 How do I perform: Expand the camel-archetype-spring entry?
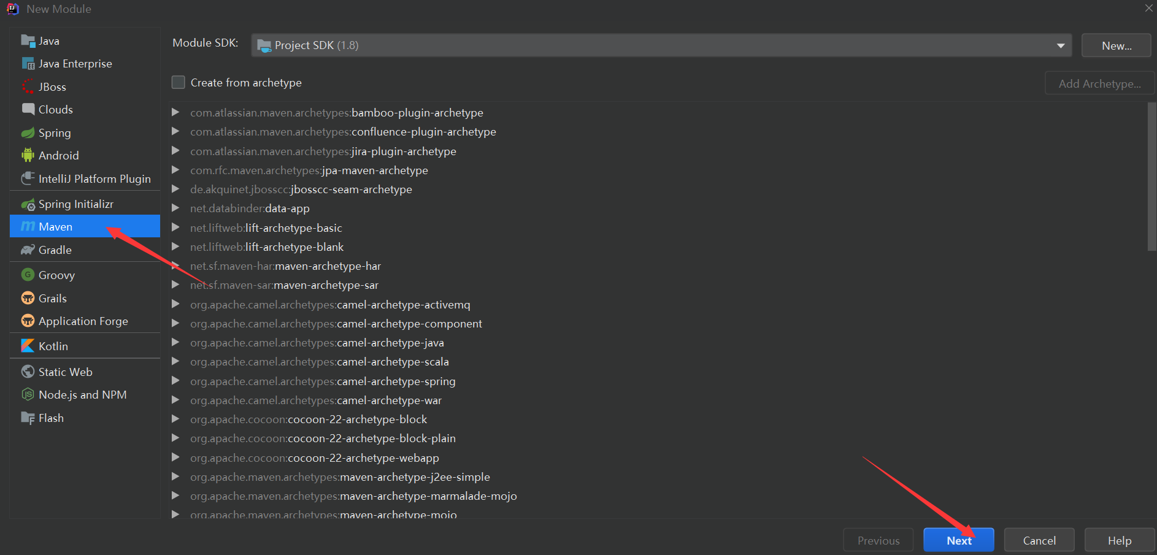175,381
